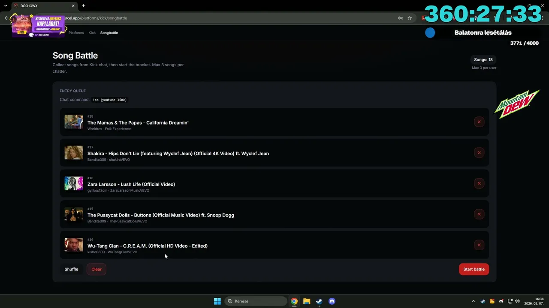Open the taskbar clock showing 16:38

[534, 301]
